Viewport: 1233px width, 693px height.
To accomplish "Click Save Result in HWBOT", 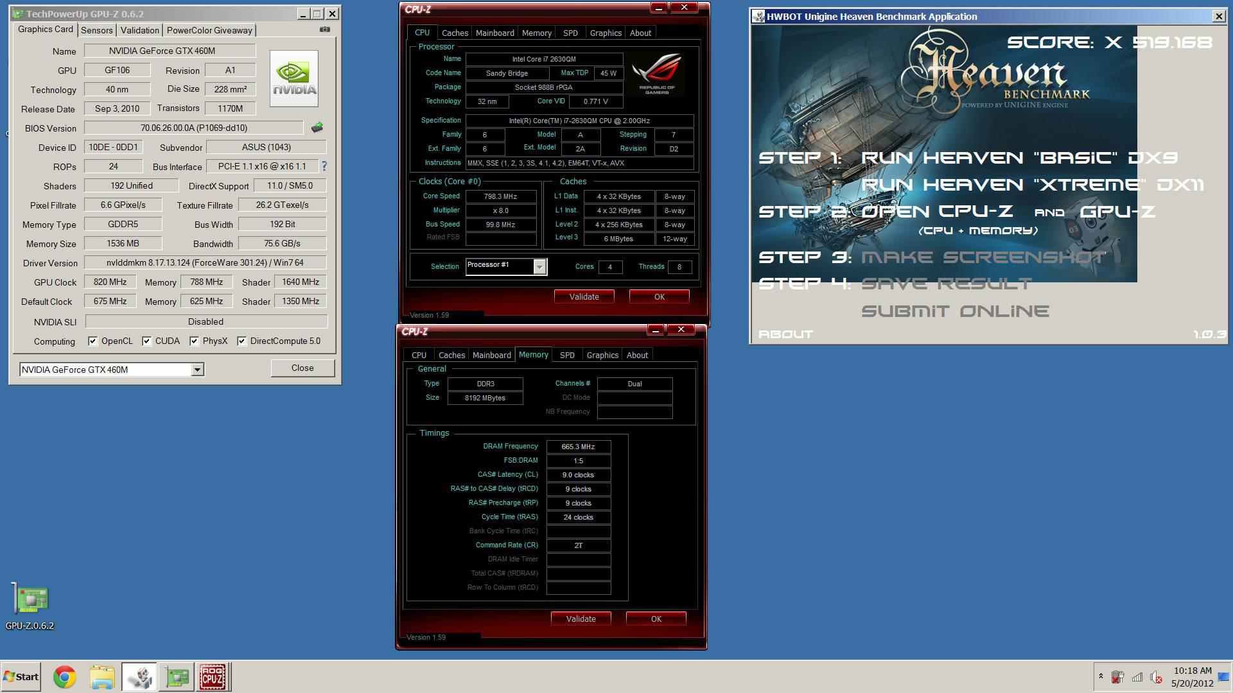I will (947, 284).
